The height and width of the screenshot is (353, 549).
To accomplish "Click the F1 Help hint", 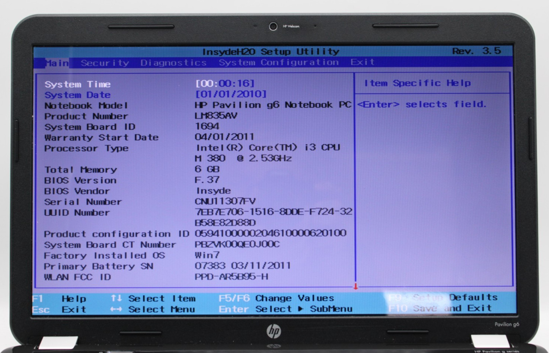I will pyautogui.click(x=59, y=299).
